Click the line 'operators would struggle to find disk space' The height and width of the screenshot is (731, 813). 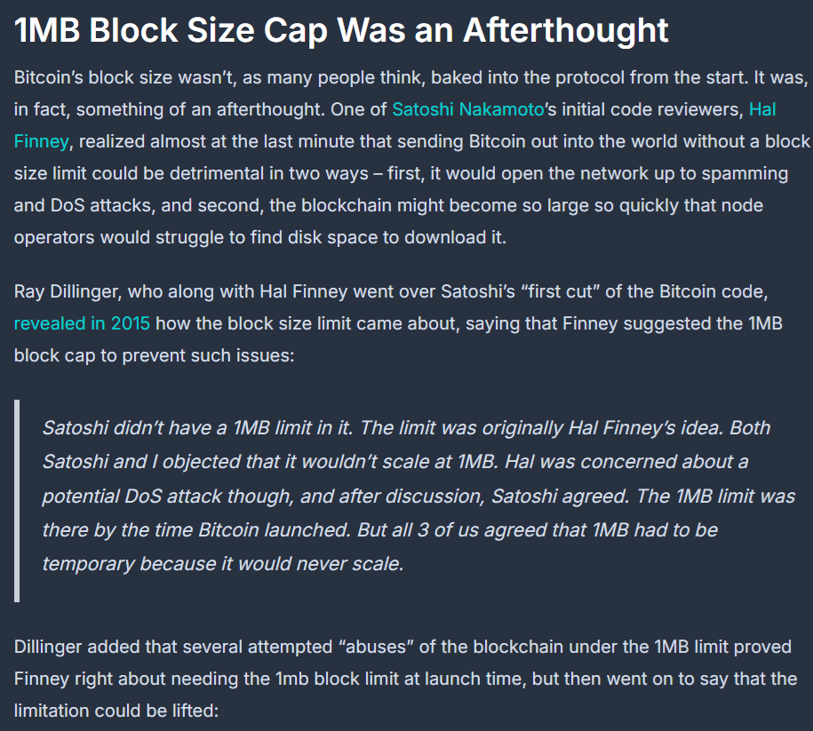coord(259,237)
